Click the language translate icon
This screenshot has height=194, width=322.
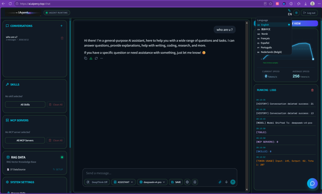click(x=289, y=10)
